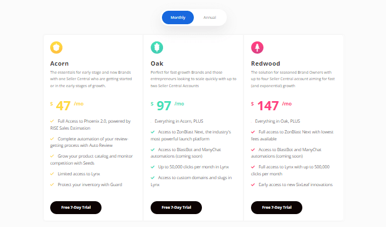
Task: Click the $47 per month price
Action: pyautogui.click(x=67, y=106)
